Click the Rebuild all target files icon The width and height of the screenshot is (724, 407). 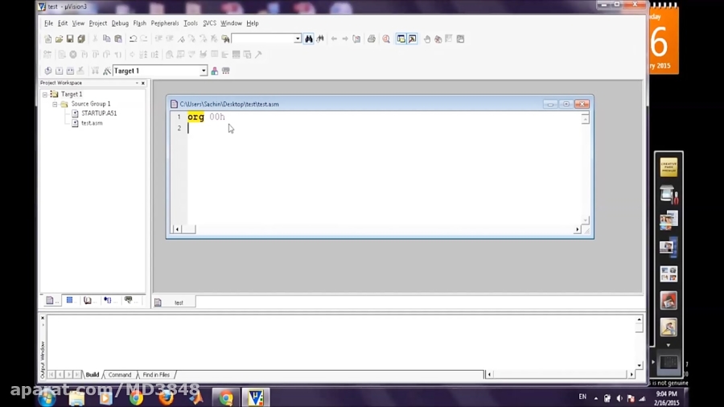pyautogui.click(x=70, y=71)
